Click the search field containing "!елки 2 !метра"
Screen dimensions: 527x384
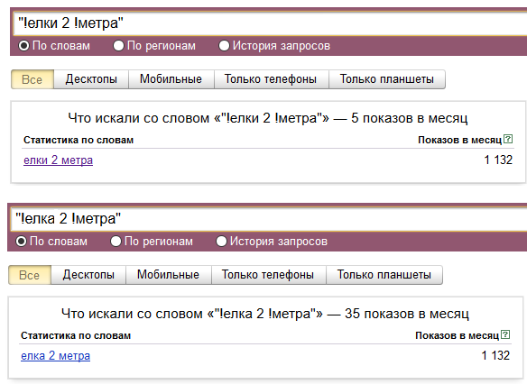click(x=270, y=23)
